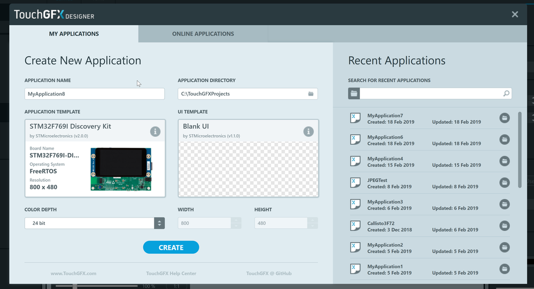Open folder of MyApplication1

point(505,269)
